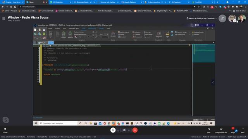Select the man in suit participant avatar
248x139 pixels.
(242, 19)
